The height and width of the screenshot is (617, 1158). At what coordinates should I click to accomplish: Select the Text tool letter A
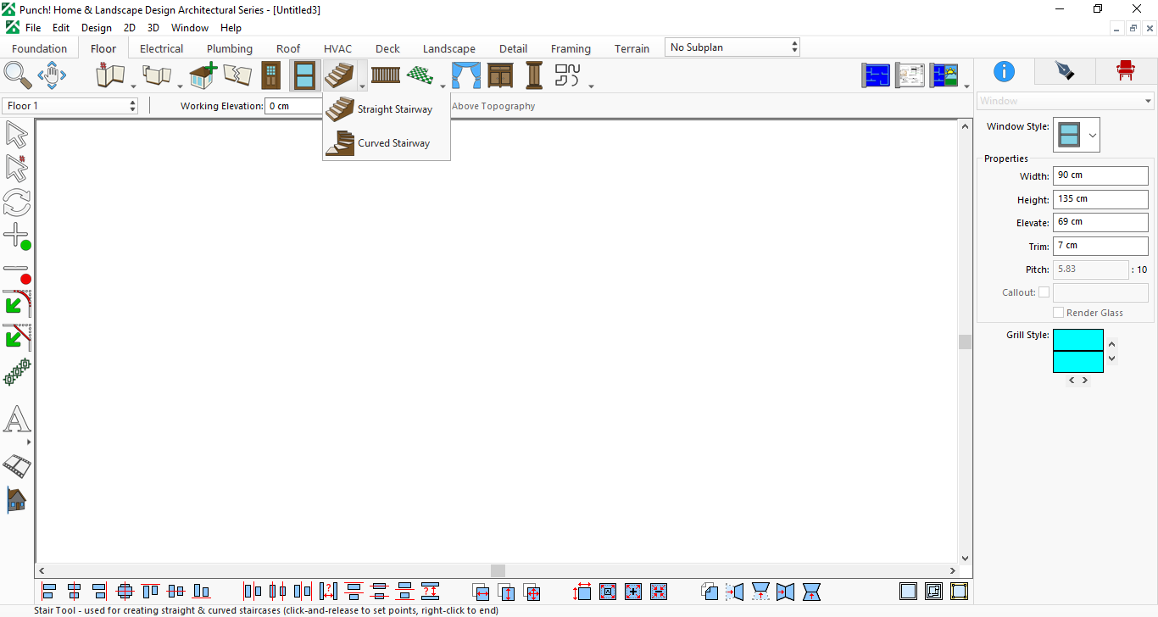[x=17, y=419]
